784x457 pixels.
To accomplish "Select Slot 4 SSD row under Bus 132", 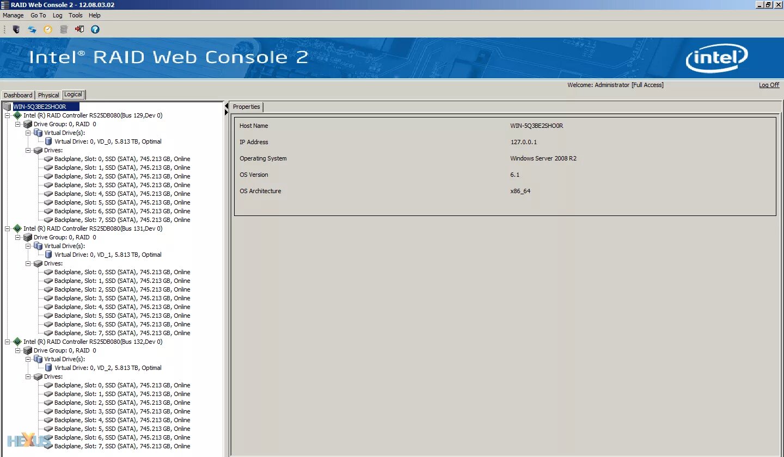I will point(122,420).
